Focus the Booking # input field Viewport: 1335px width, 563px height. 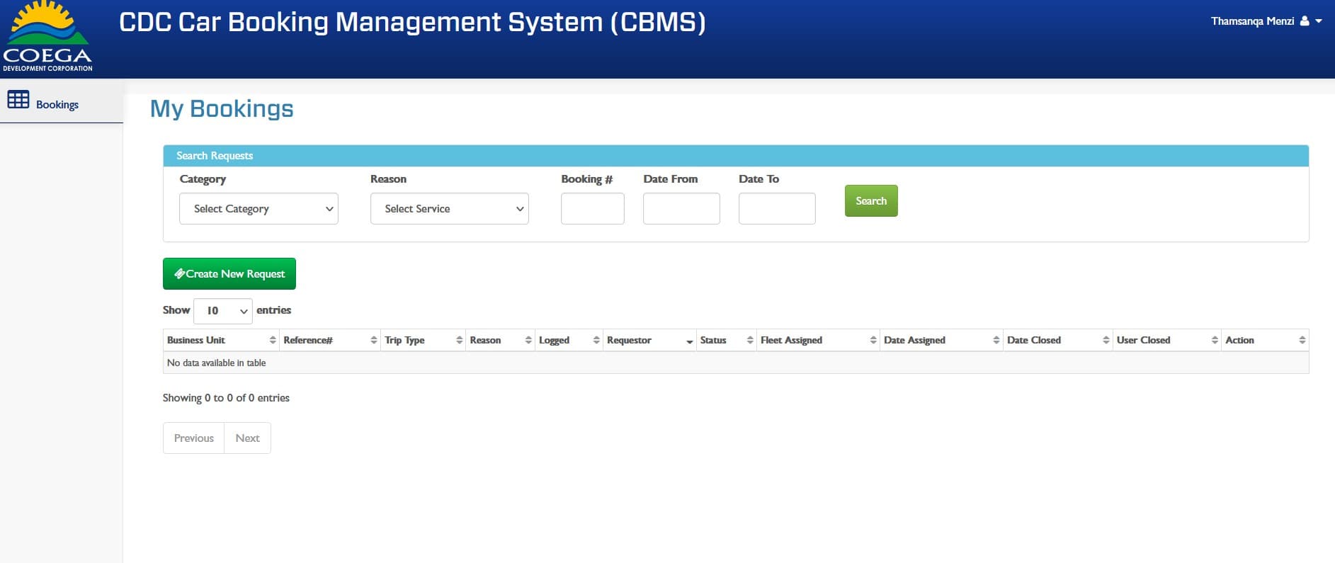click(x=593, y=209)
